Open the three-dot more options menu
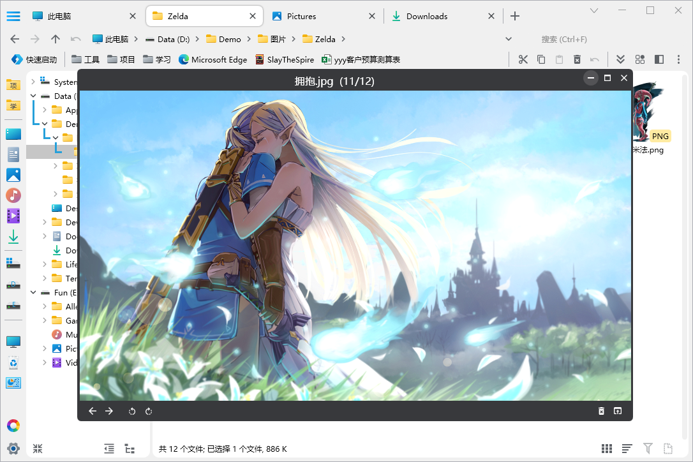Viewport: 693px width, 462px height. tap(678, 59)
